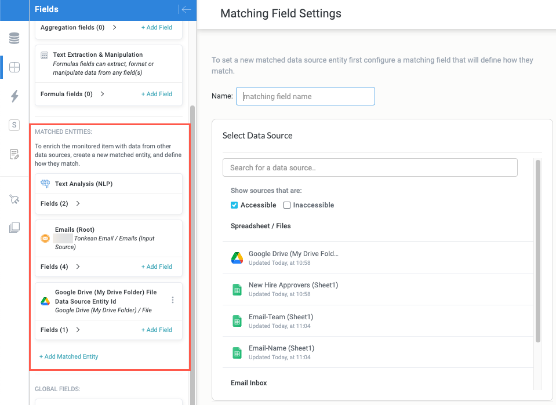
Task: Select New Hire Approvers (Sheet1) data source
Action: pyautogui.click(x=293, y=289)
